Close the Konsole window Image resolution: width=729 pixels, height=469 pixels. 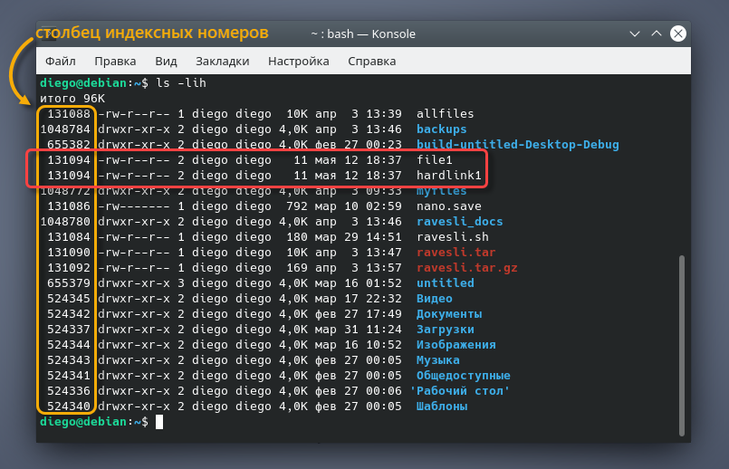(x=677, y=34)
